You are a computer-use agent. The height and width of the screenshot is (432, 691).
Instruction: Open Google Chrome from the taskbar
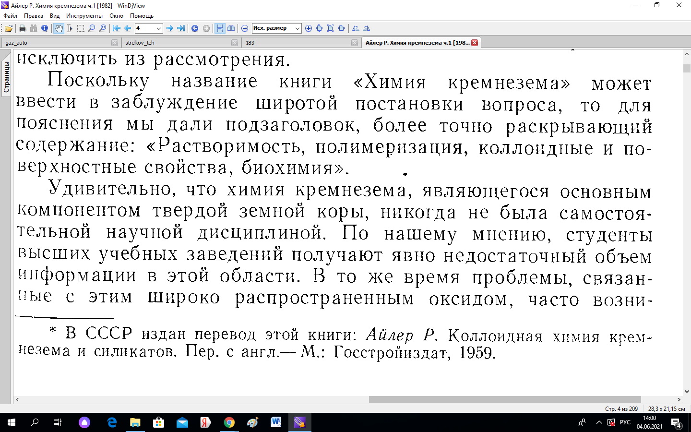229,422
